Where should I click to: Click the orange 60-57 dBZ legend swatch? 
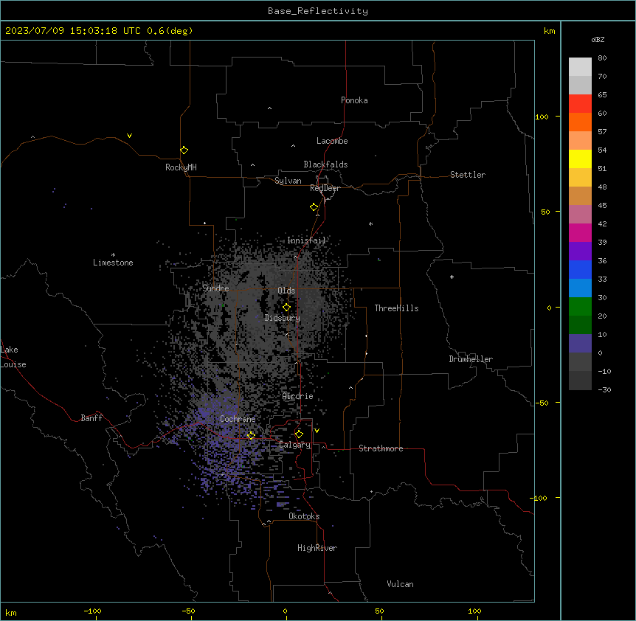click(x=580, y=122)
